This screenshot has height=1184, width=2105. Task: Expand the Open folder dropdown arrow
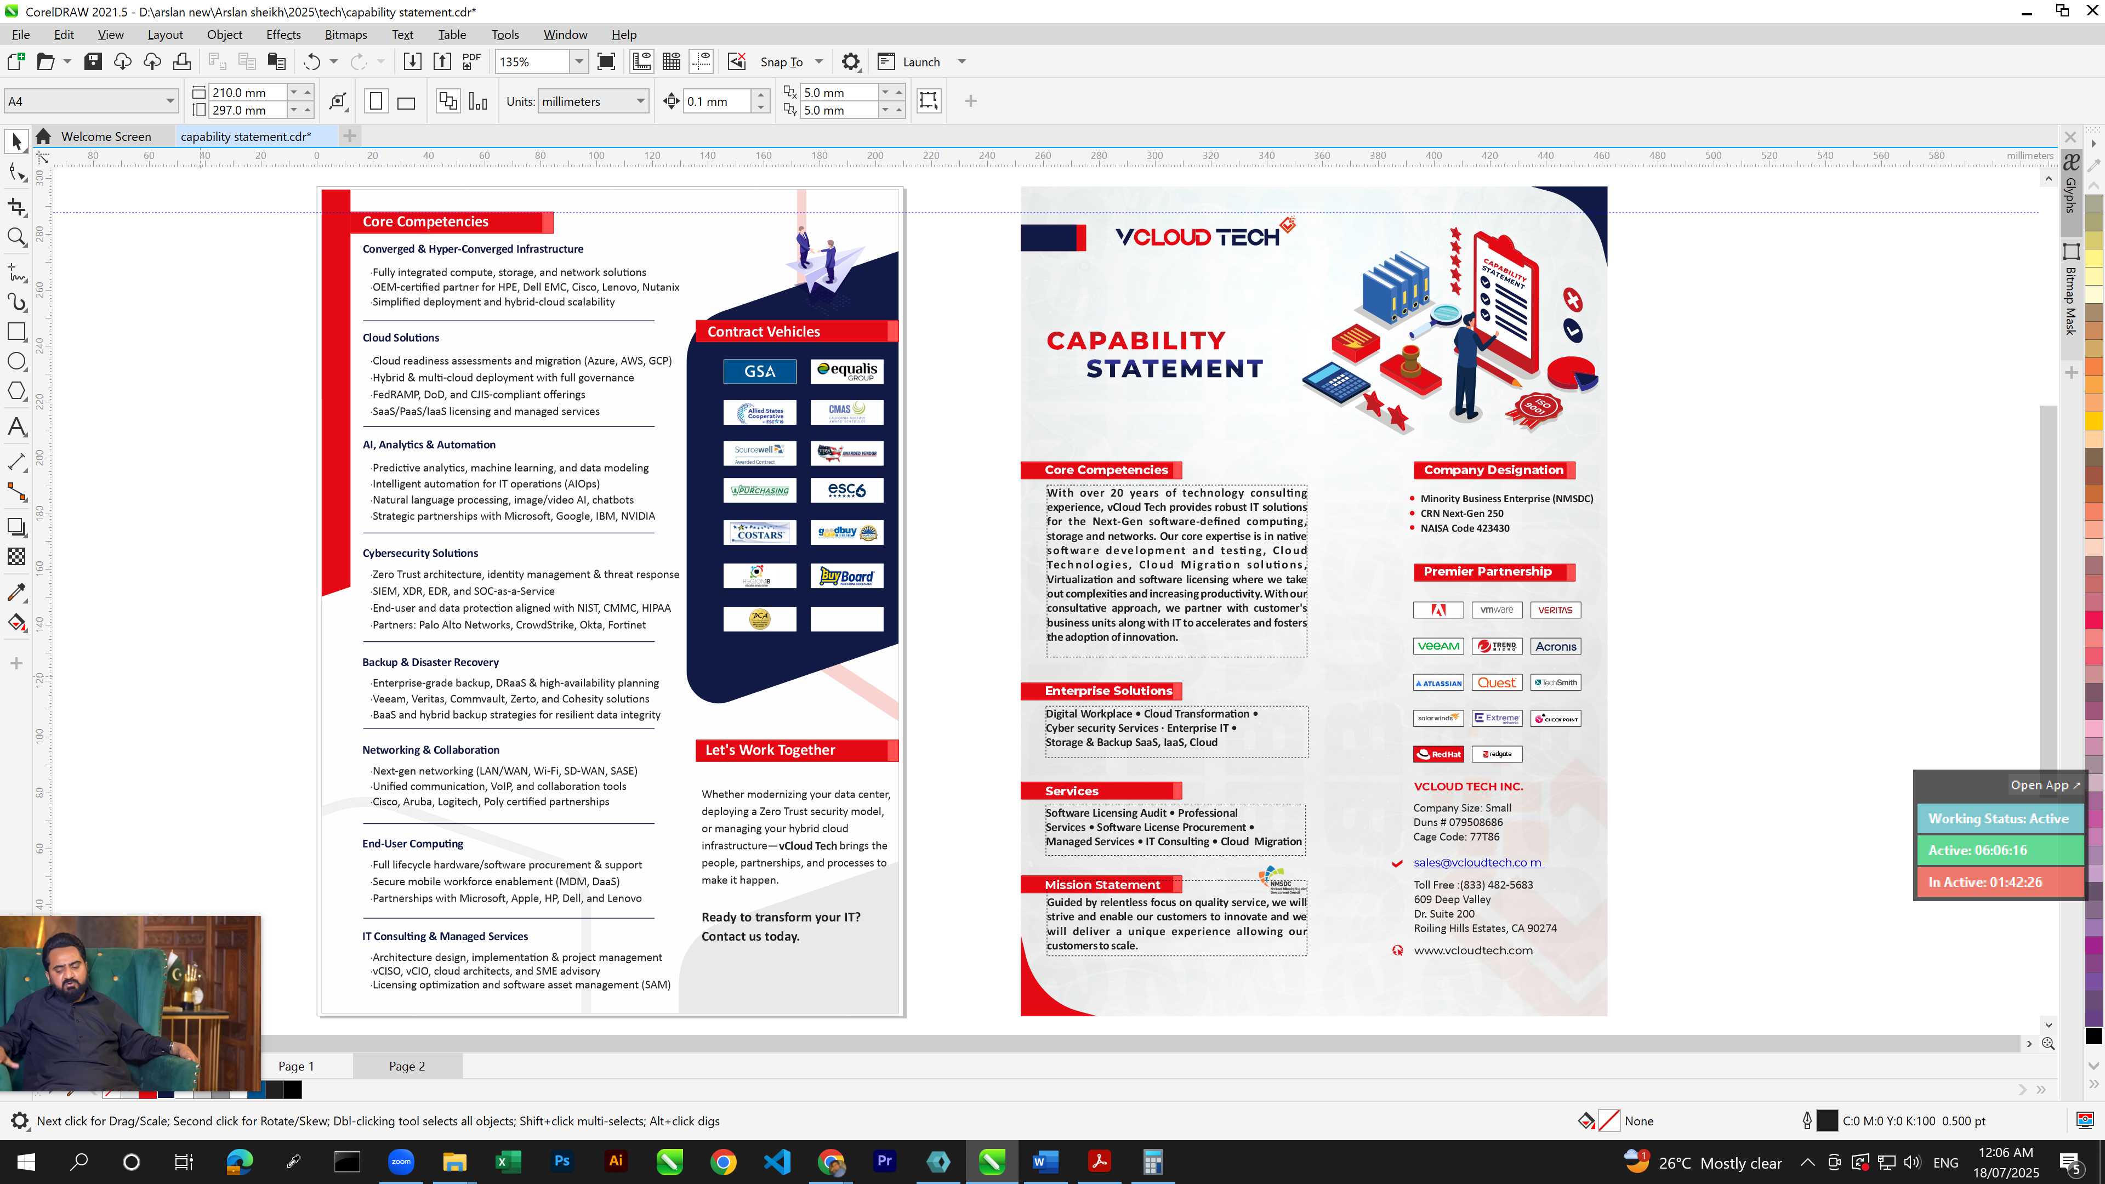[x=67, y=61]
